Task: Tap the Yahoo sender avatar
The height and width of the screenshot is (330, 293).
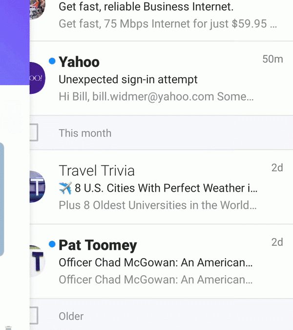Action: 37,78
